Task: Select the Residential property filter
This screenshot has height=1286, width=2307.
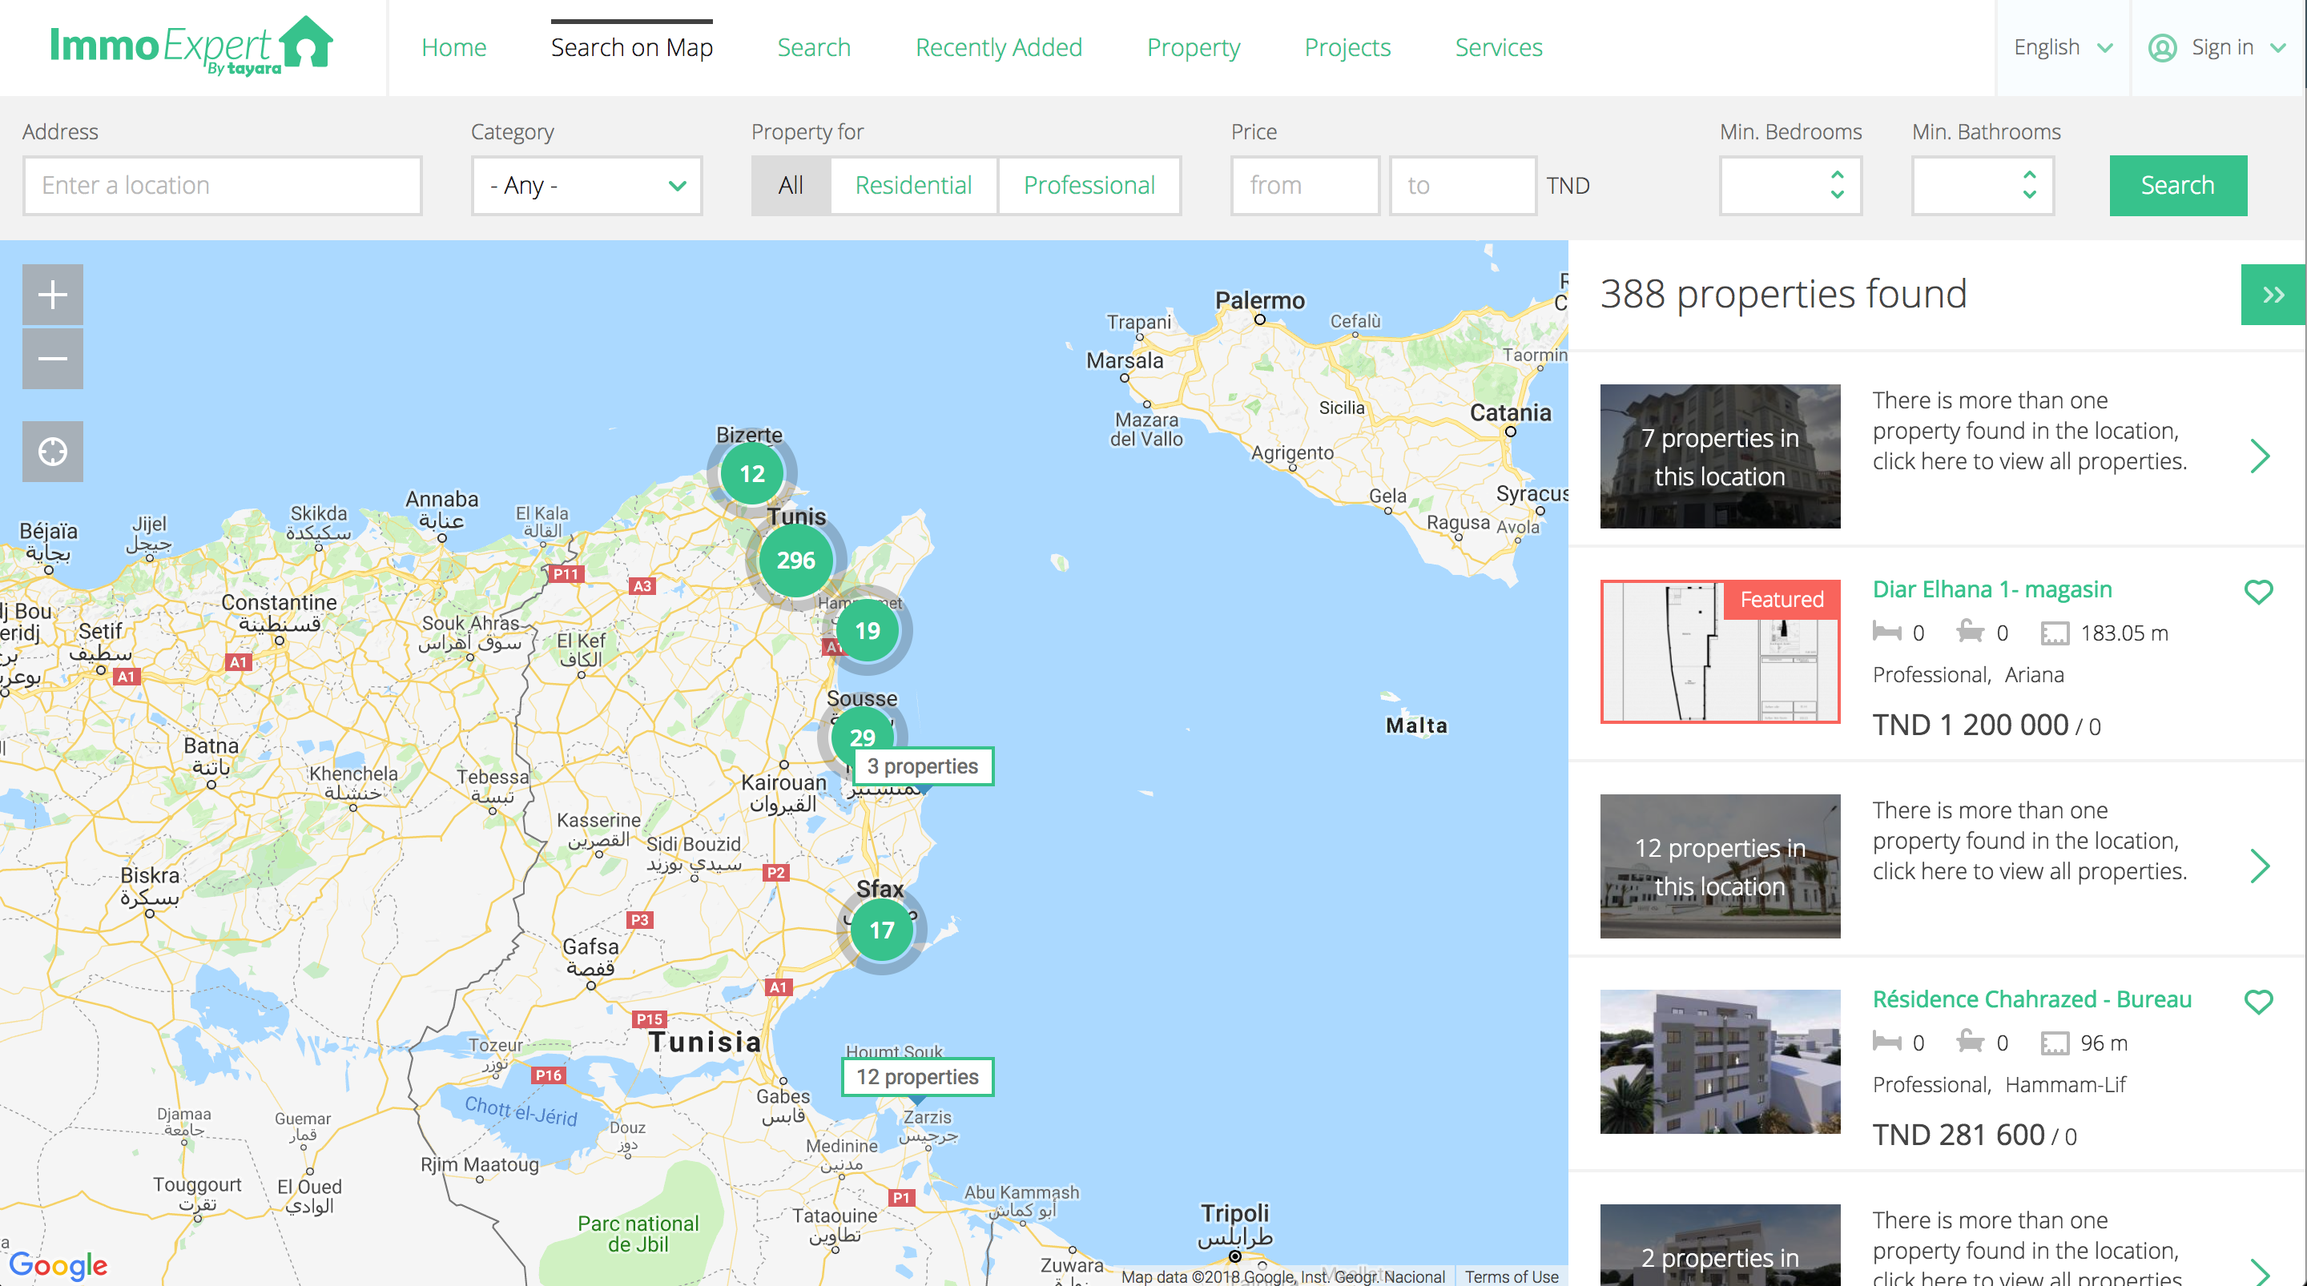Action: click(912, 186)
